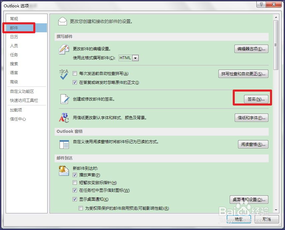Toggle show desktop notification (显示桌面通知) checkbox

tap(75, 199)
